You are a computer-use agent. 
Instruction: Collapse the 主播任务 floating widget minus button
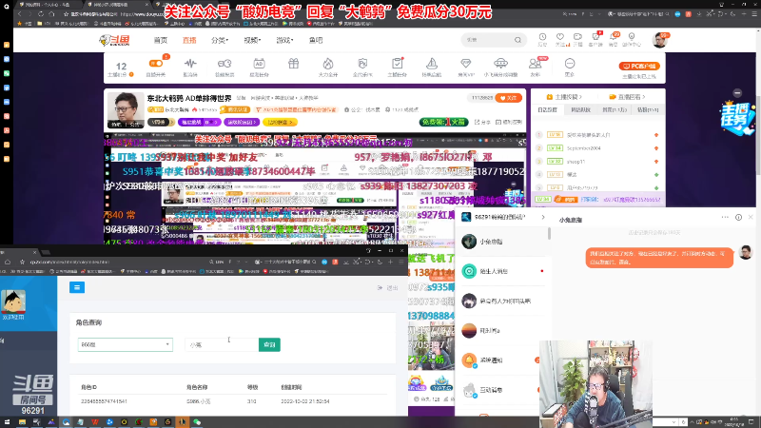click(737, 92)
